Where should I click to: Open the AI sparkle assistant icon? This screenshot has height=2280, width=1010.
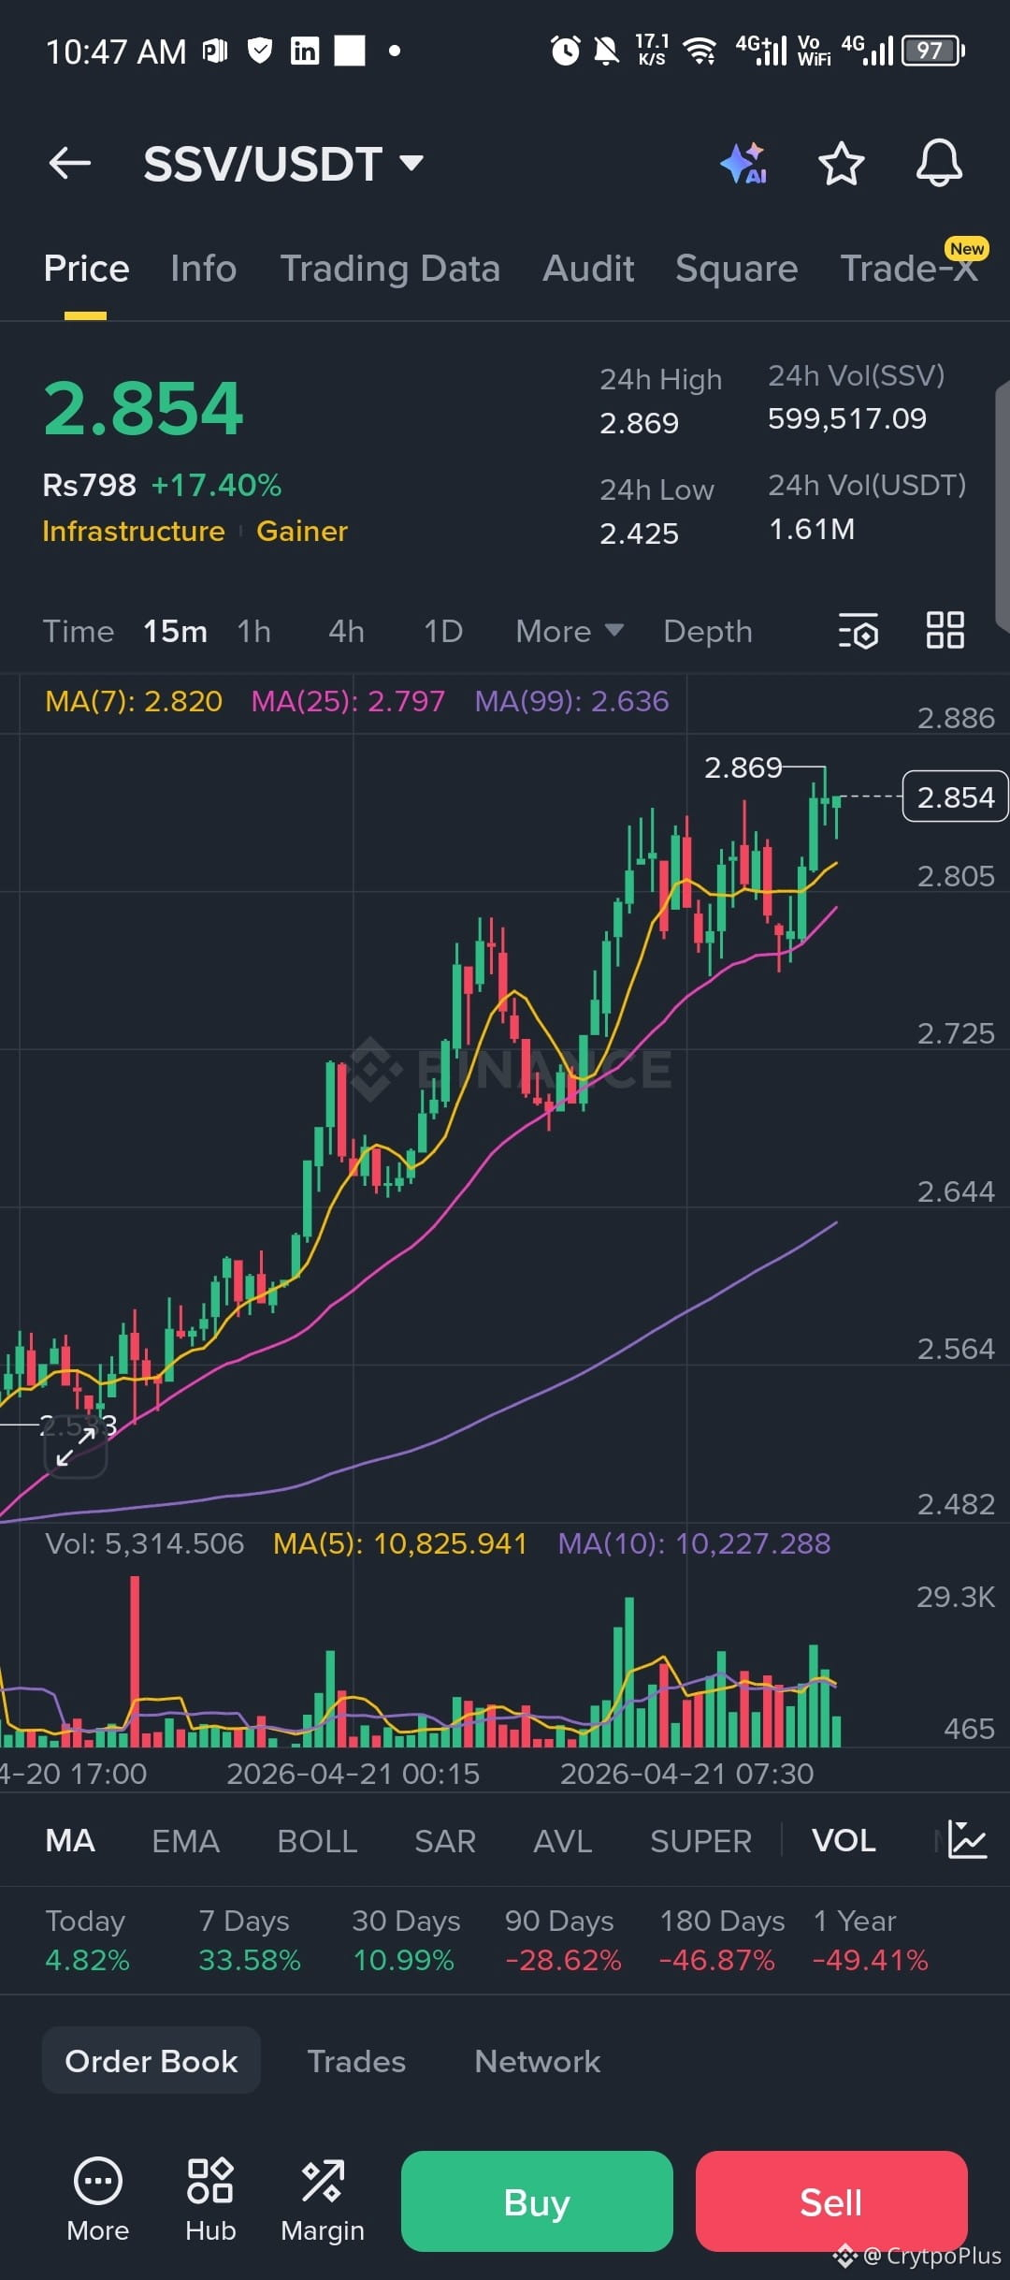[744, 163]
